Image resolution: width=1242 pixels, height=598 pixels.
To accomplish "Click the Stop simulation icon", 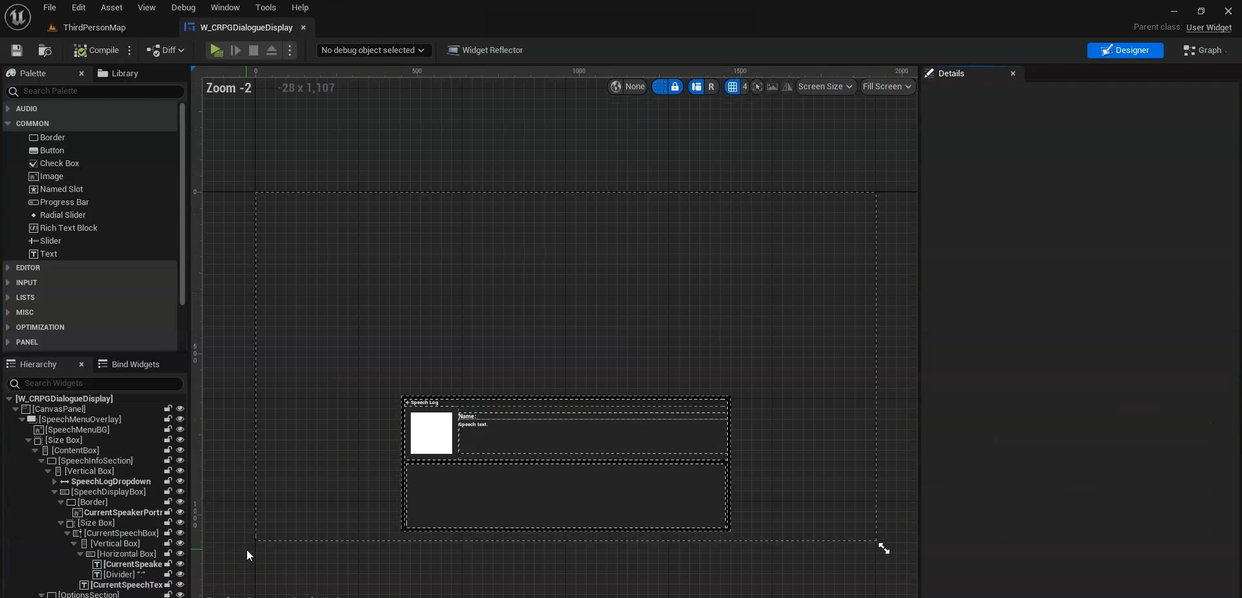I will click(x=254, y=50).
